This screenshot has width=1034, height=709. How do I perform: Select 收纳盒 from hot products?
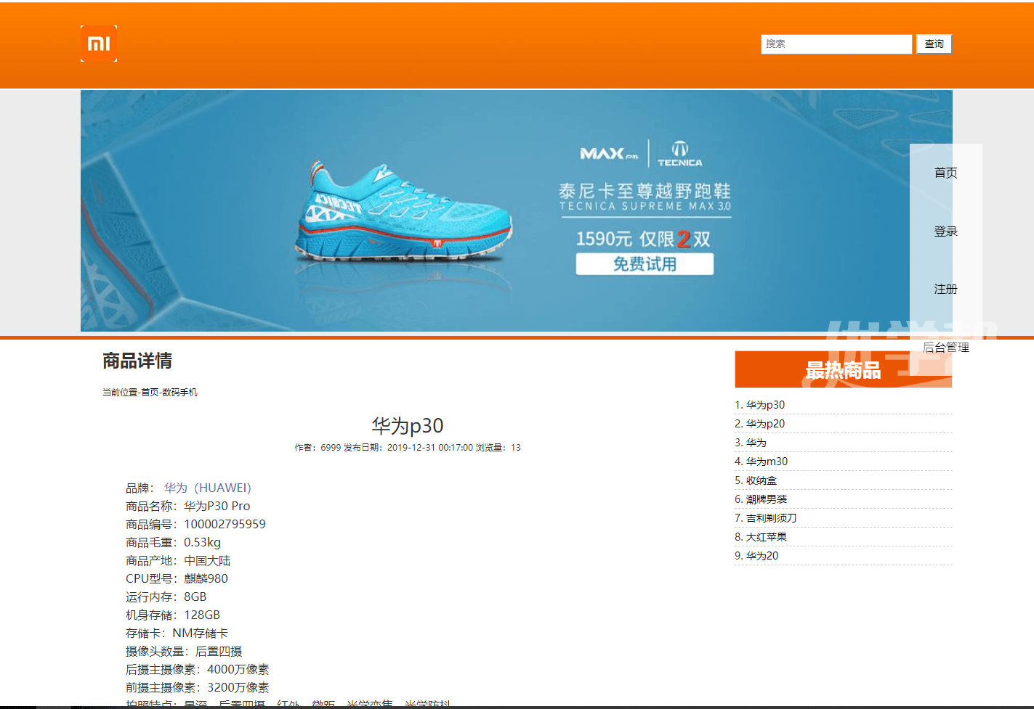click(761, 480)
